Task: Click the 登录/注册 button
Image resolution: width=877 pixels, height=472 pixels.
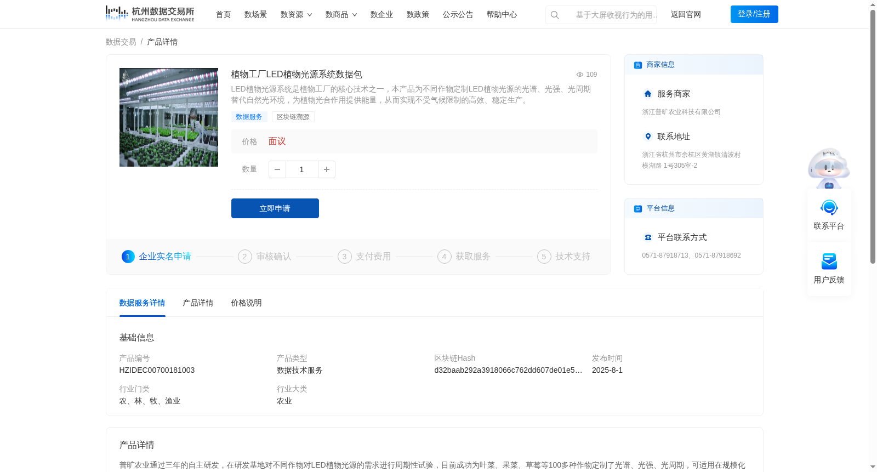Action: click(754, 14)
